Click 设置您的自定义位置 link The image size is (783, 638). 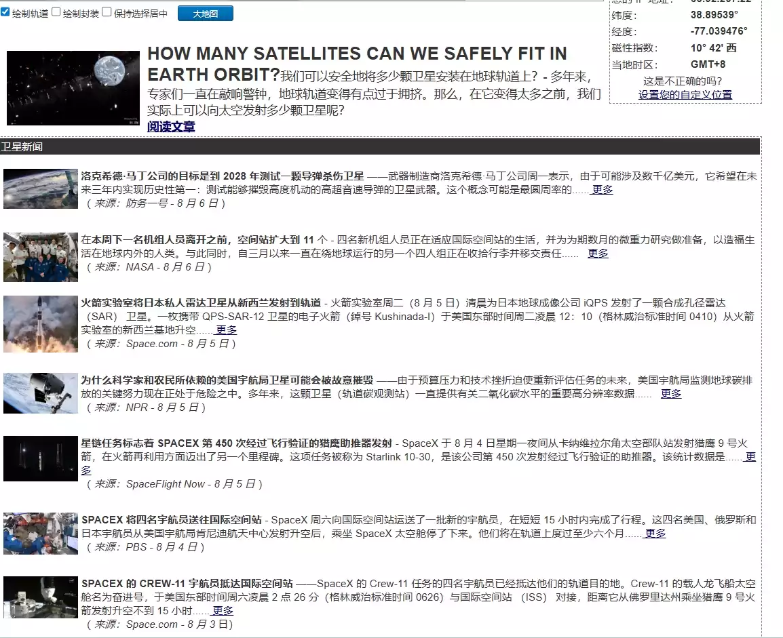tap(685, 95)
